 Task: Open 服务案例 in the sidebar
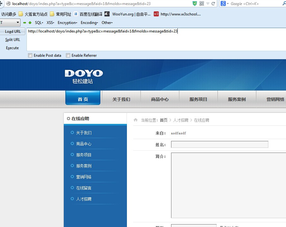click(84, 166)
